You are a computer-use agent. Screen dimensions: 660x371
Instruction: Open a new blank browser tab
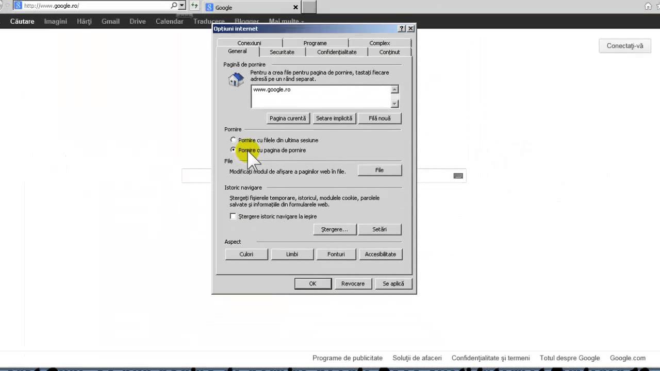309,7
